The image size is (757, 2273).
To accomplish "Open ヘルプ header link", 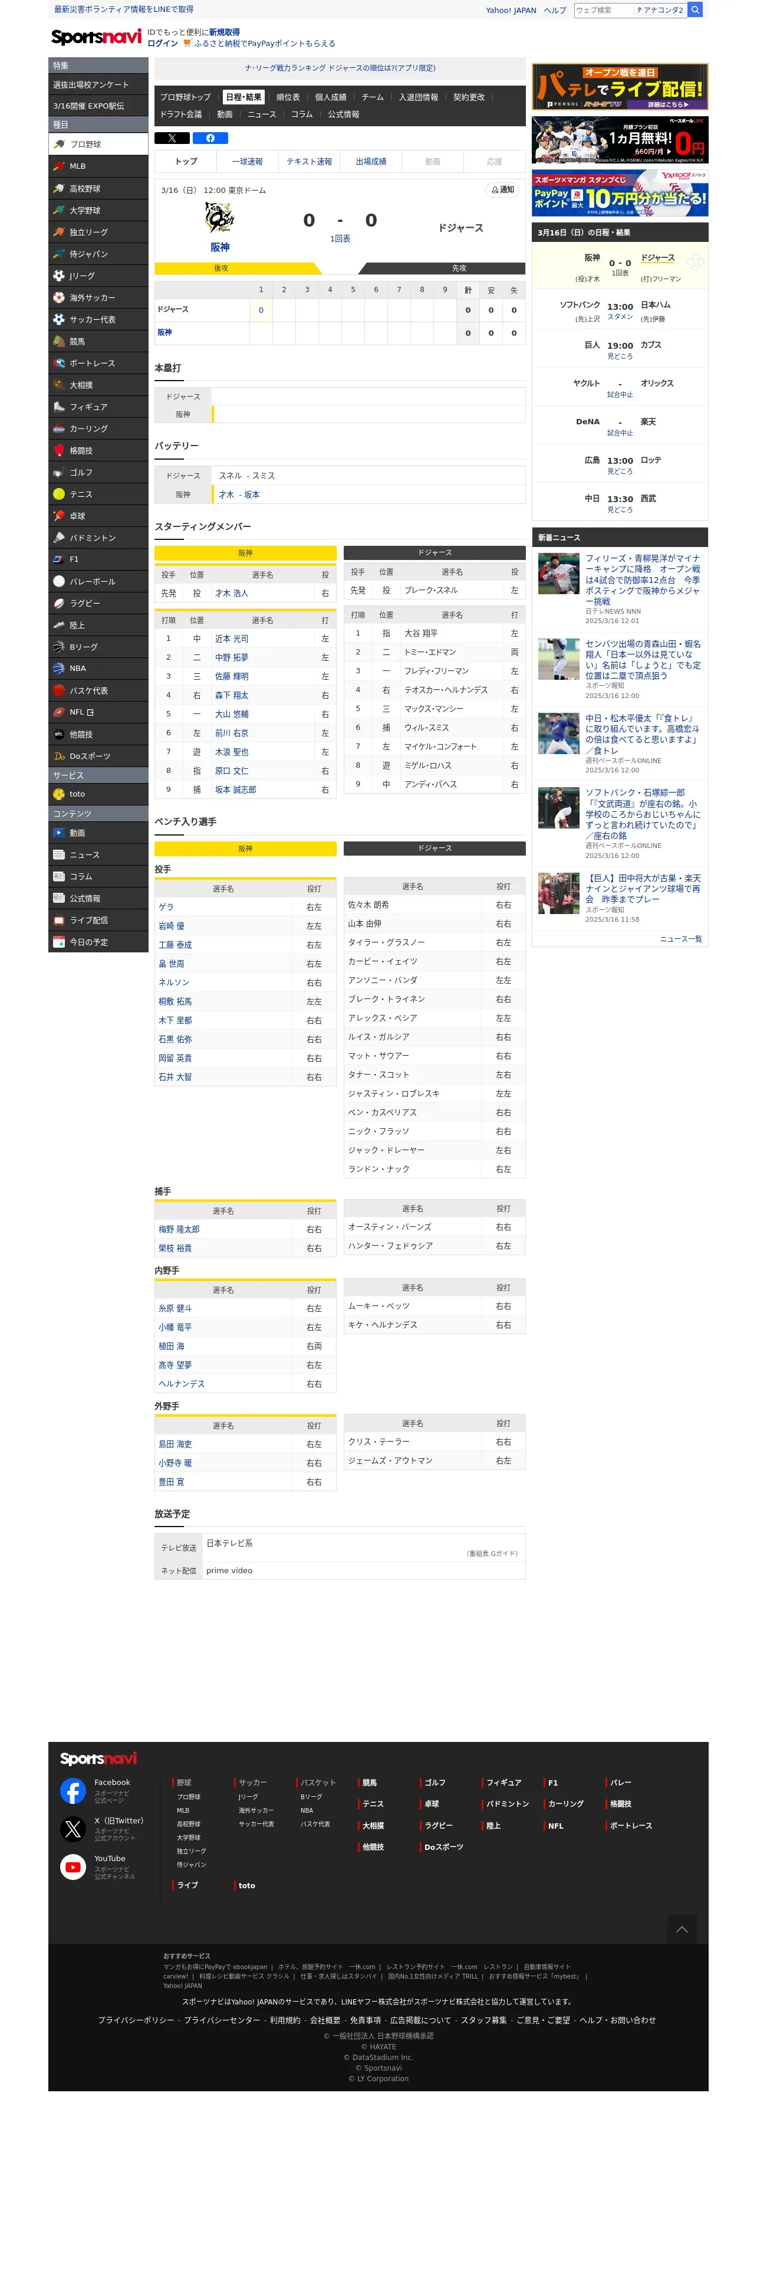I will coord(554,11).
